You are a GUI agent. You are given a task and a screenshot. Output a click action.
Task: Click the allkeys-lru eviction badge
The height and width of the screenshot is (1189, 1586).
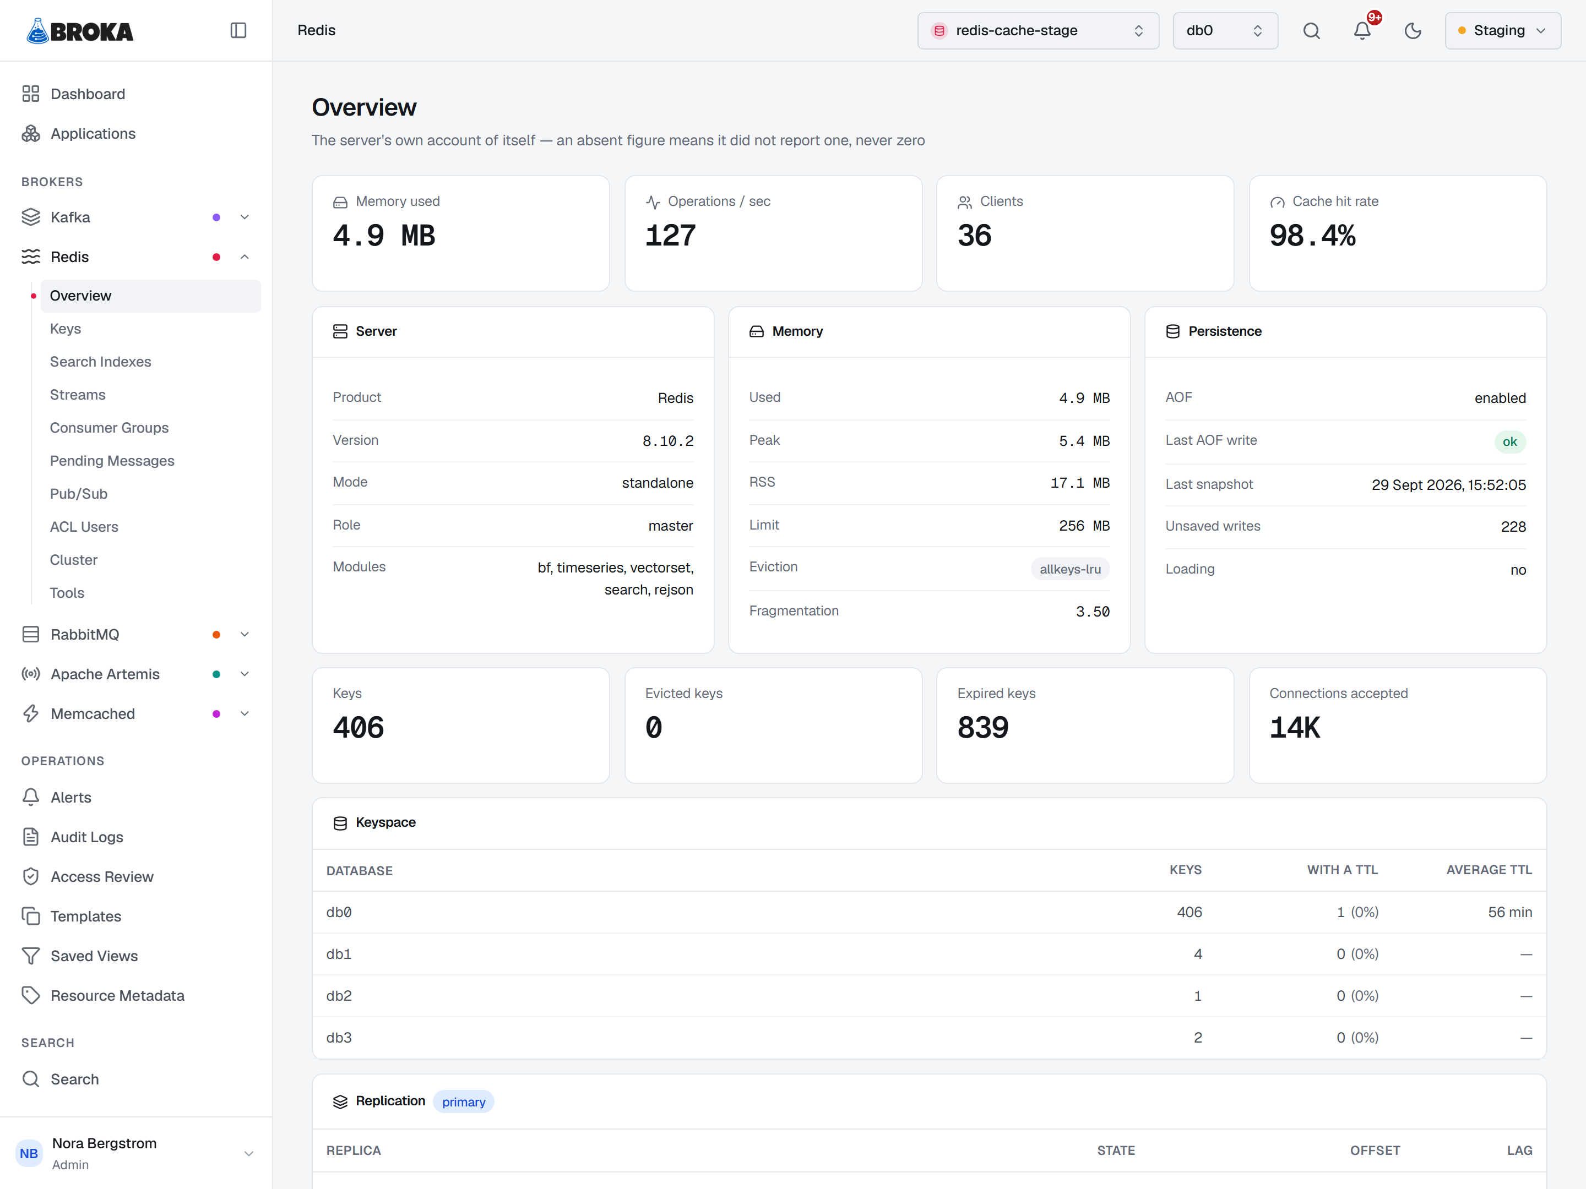tap(1070, 569)
